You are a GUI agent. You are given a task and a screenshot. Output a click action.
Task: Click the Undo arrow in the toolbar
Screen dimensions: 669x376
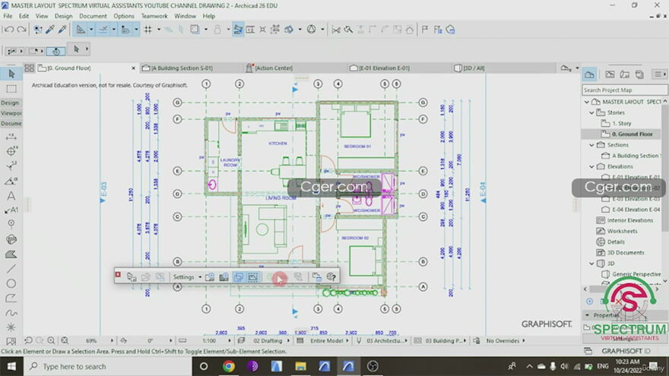[x=8, y=30]
